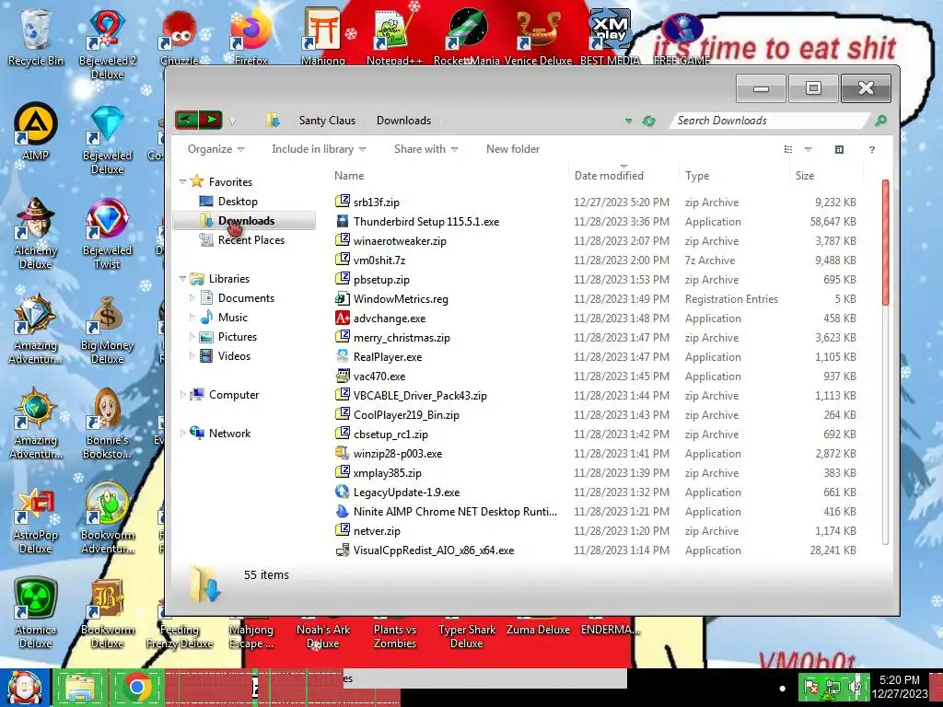Click the volume speaker tray icon
The image size is (943, 707).
point(856,687)
